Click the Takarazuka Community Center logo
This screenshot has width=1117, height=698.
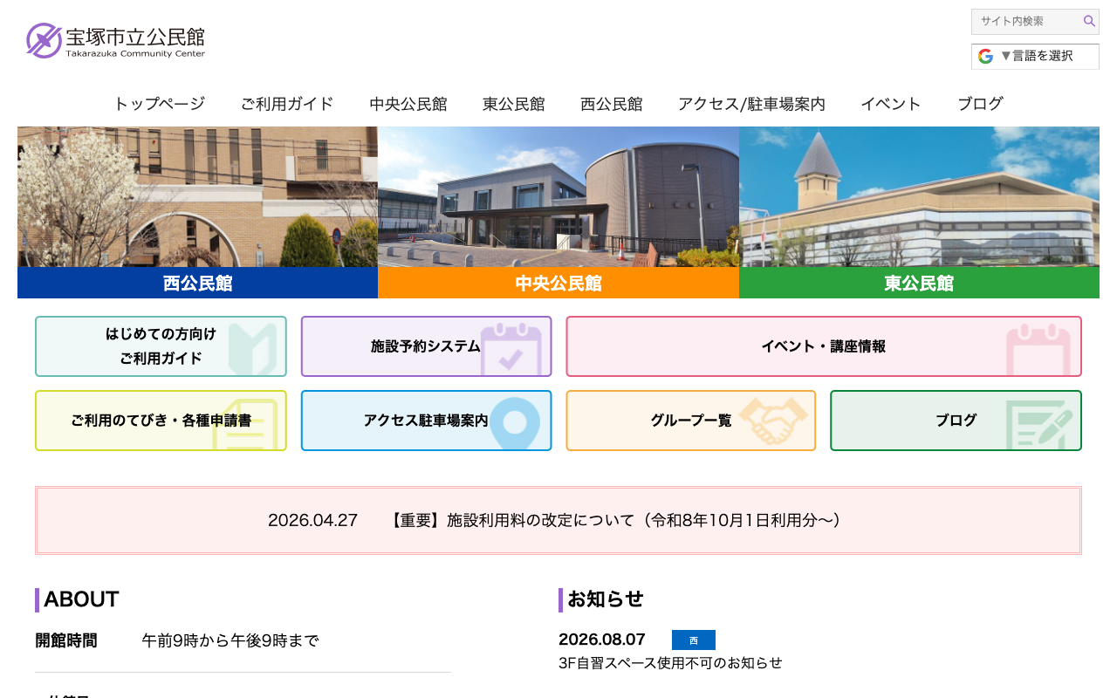[x=116, y=40]
